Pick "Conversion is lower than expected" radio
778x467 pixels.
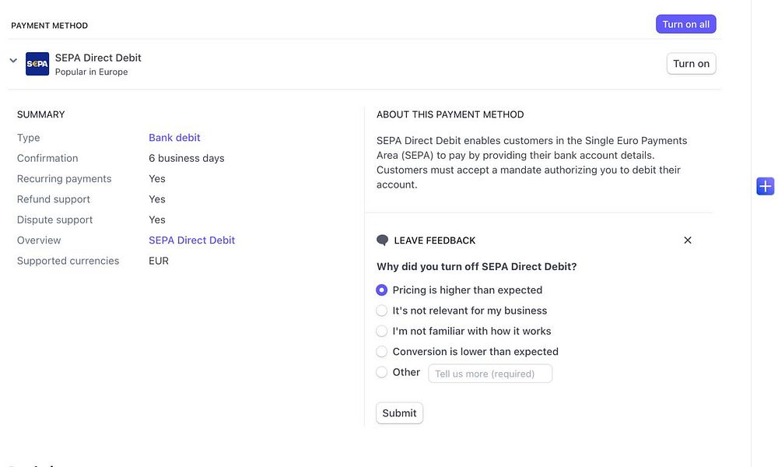pos(382,352)
